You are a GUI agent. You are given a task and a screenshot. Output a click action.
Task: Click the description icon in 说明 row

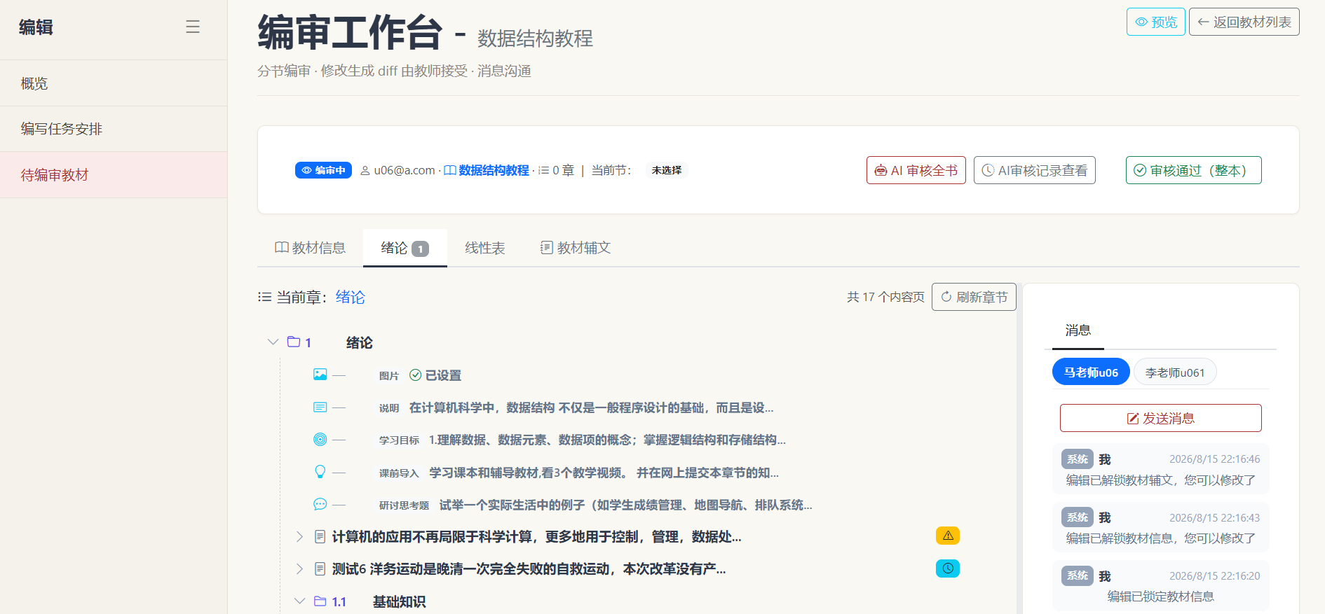(320, 407)
